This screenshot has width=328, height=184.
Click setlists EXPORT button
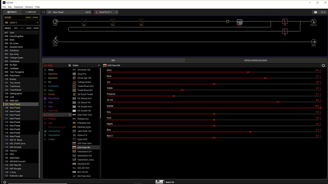(36, 18)
